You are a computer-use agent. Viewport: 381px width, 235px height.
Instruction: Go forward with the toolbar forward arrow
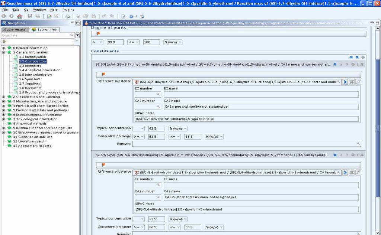point(11,16)
